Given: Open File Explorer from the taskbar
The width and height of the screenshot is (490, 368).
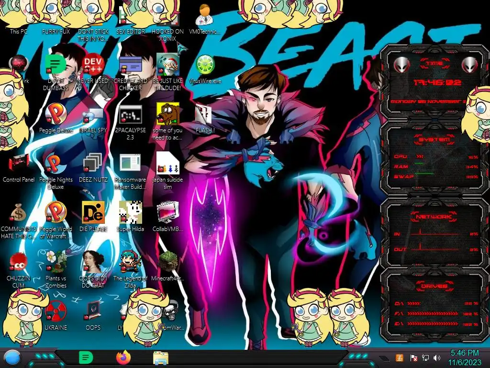Looking at the screenshot, I should point(161,358).
